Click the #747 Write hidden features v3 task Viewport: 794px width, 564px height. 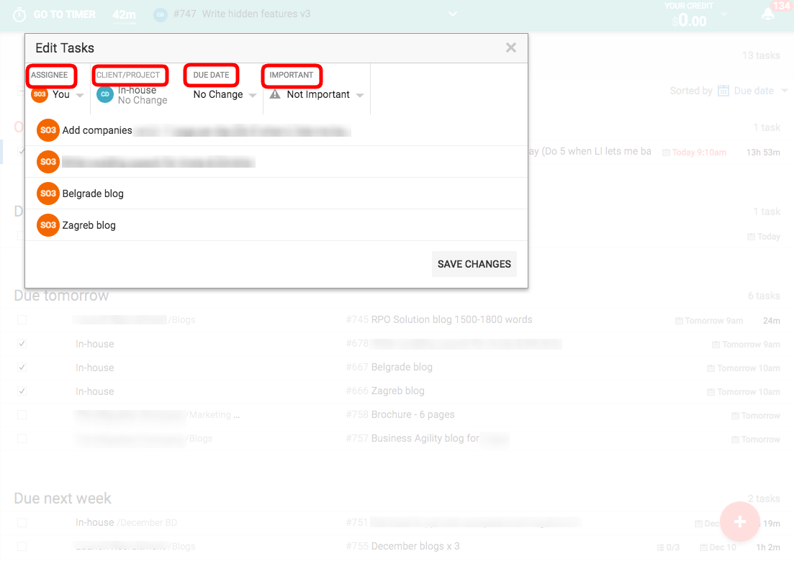pyautogui.click(x=242, y=14)
